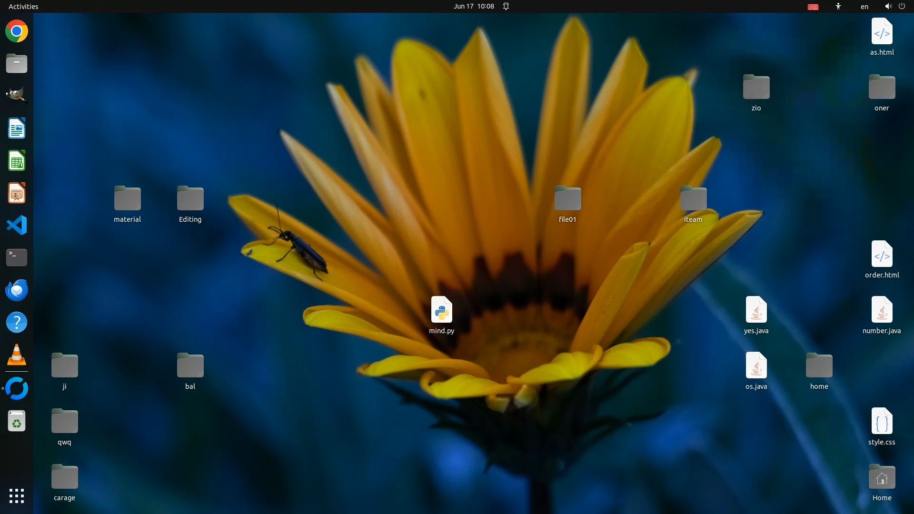Launch LibreOffice Calc spreadsheet icon
Viewport: 914px width, 514px height.
pyautogui.click(x=17, y=161)
